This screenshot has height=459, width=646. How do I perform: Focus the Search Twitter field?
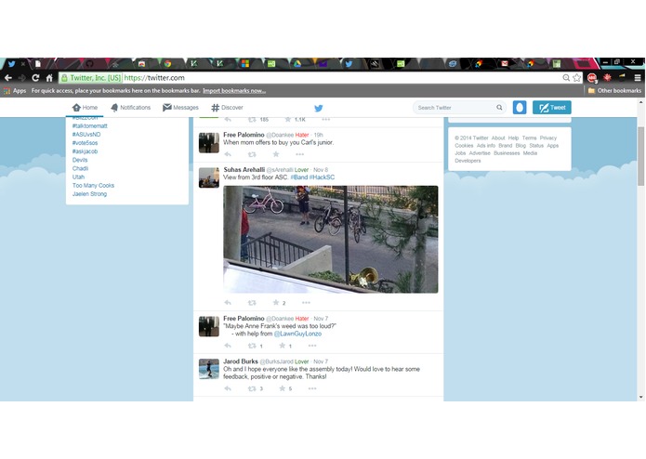coord(459,108)
